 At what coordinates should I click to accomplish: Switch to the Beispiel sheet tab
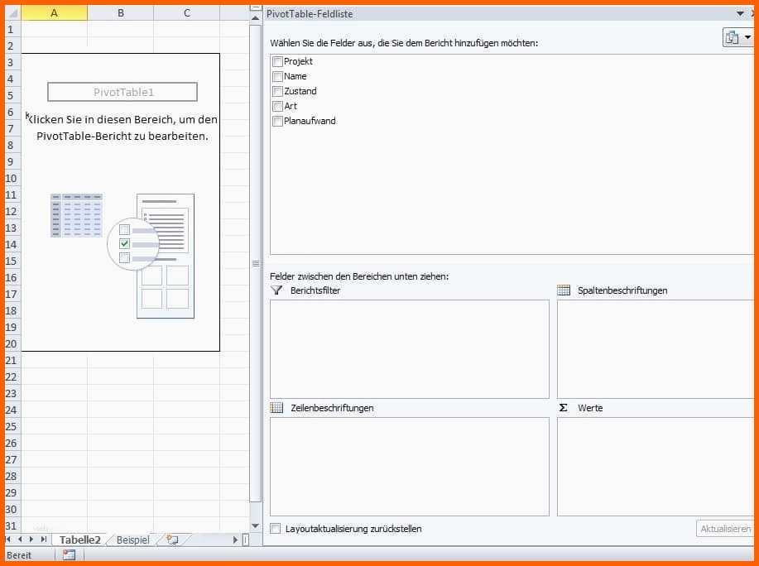(132, 540)
